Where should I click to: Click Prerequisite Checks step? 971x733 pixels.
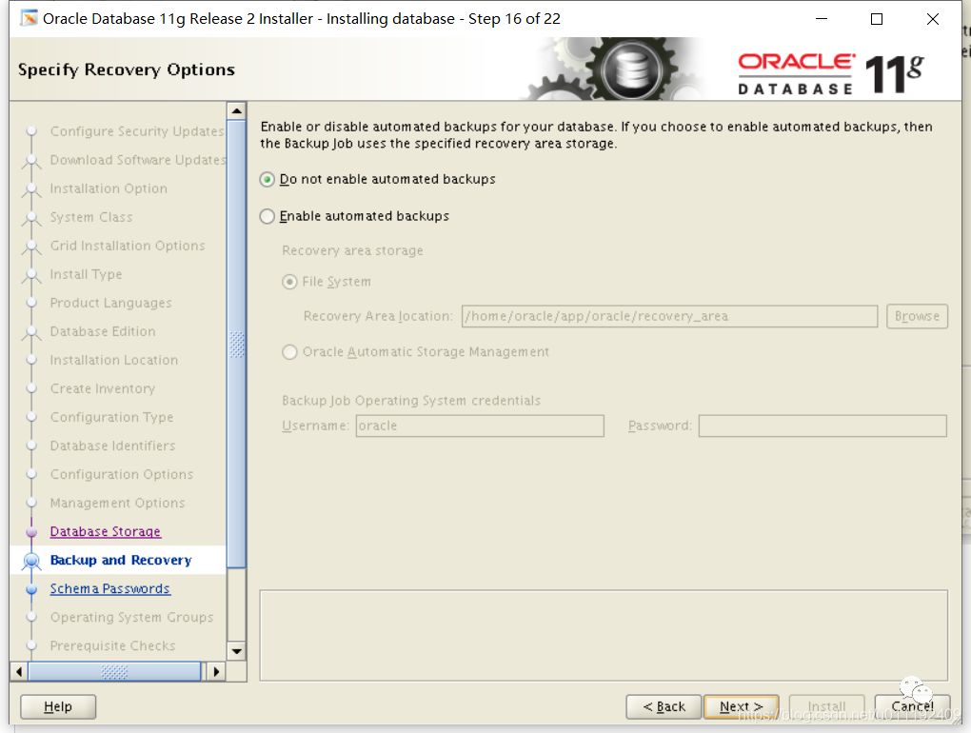pyautogui.click(x=112, y=645)
